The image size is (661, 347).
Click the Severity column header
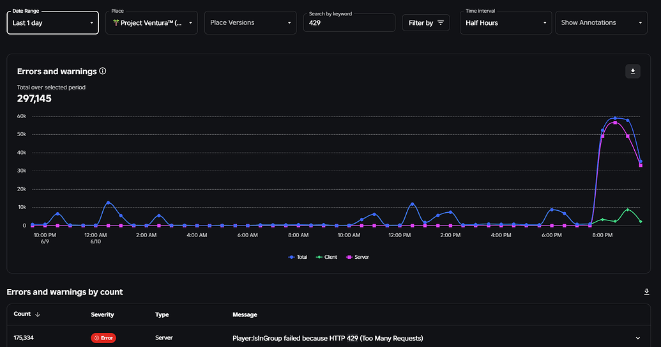point(102,314)
